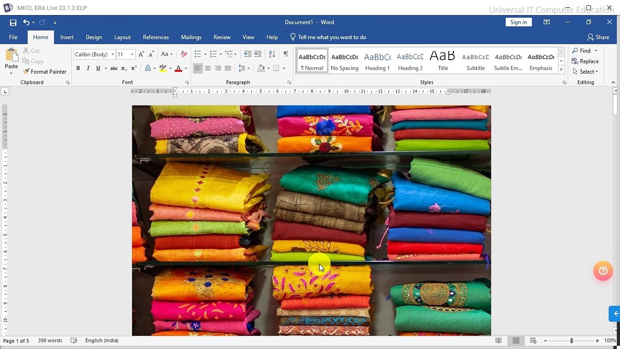Open Ribbon Display Options in title bar
620x349 pixels.
click(x=546, y=22)
